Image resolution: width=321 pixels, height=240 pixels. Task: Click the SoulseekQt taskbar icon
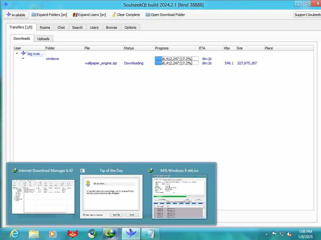[x=131, y=234]
